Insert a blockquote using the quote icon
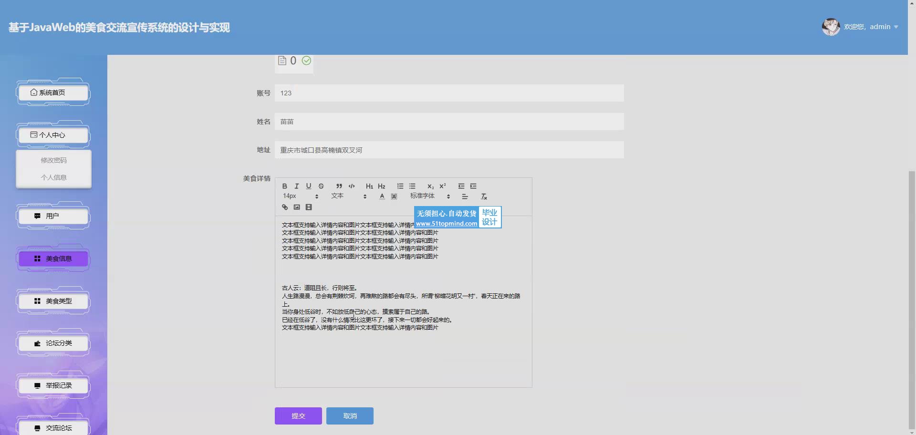This screenshot has width=916, height=435. tap(339, 186)
